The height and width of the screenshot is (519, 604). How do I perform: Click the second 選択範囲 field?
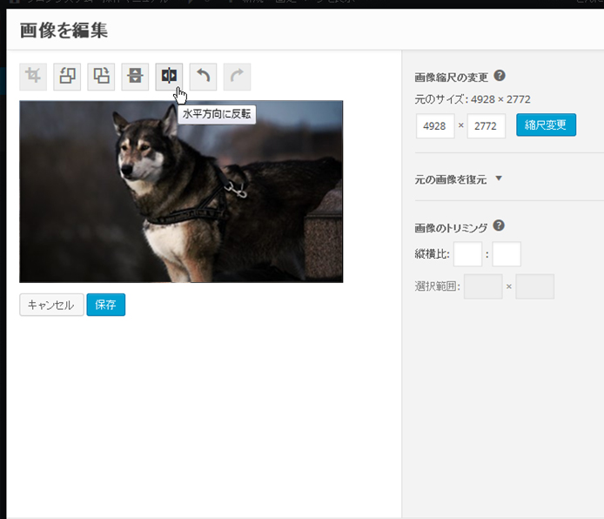[x=534, y=286]
